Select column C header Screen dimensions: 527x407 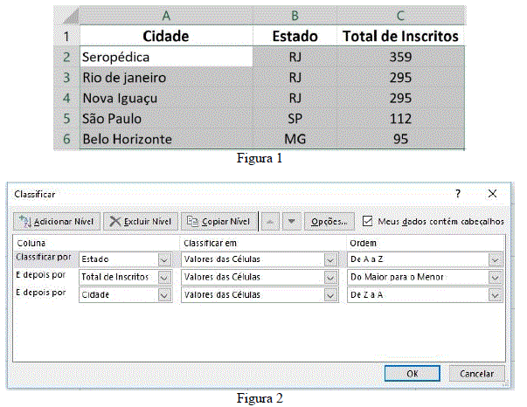coord(400,16)
